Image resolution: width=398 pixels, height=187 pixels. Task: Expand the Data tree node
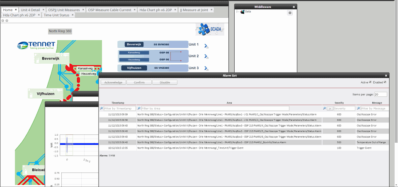pos(237,12)
